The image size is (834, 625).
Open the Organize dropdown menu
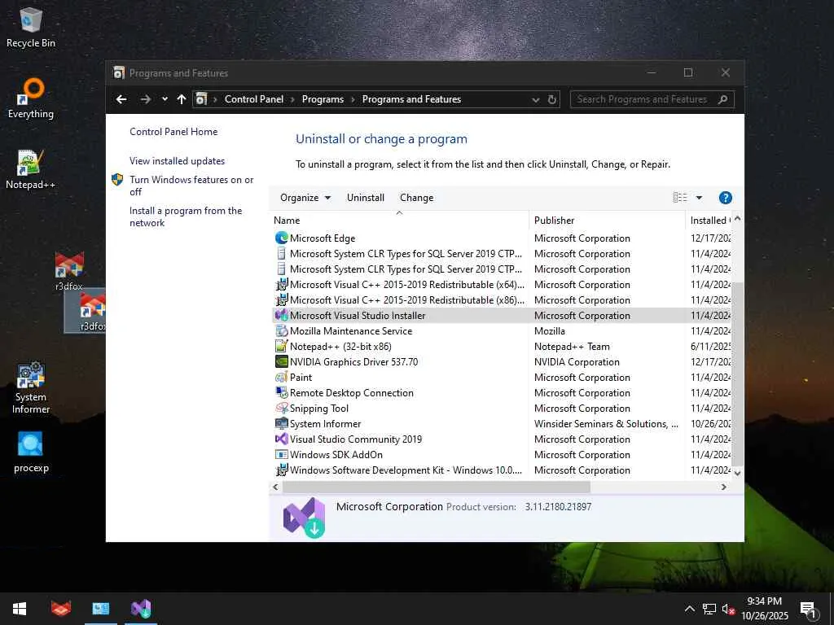coord(305,198)
